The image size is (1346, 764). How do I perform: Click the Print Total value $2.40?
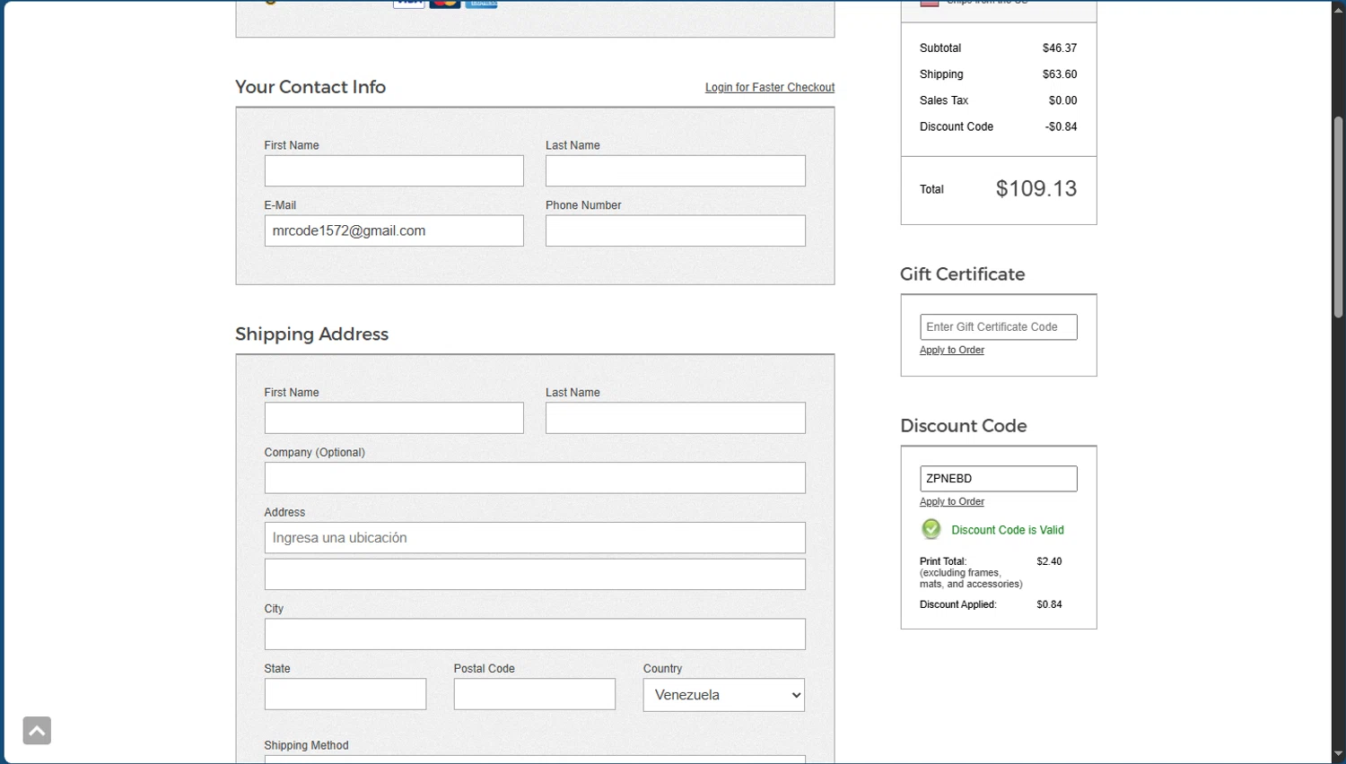(x=1049, y=561)
